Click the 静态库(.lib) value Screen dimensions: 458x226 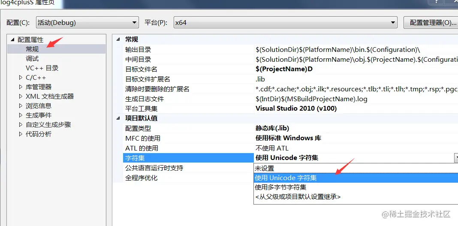(272, 128)
